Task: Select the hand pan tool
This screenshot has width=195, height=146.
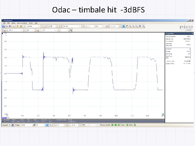Action: pyautogui.click(x=127, y=26)
